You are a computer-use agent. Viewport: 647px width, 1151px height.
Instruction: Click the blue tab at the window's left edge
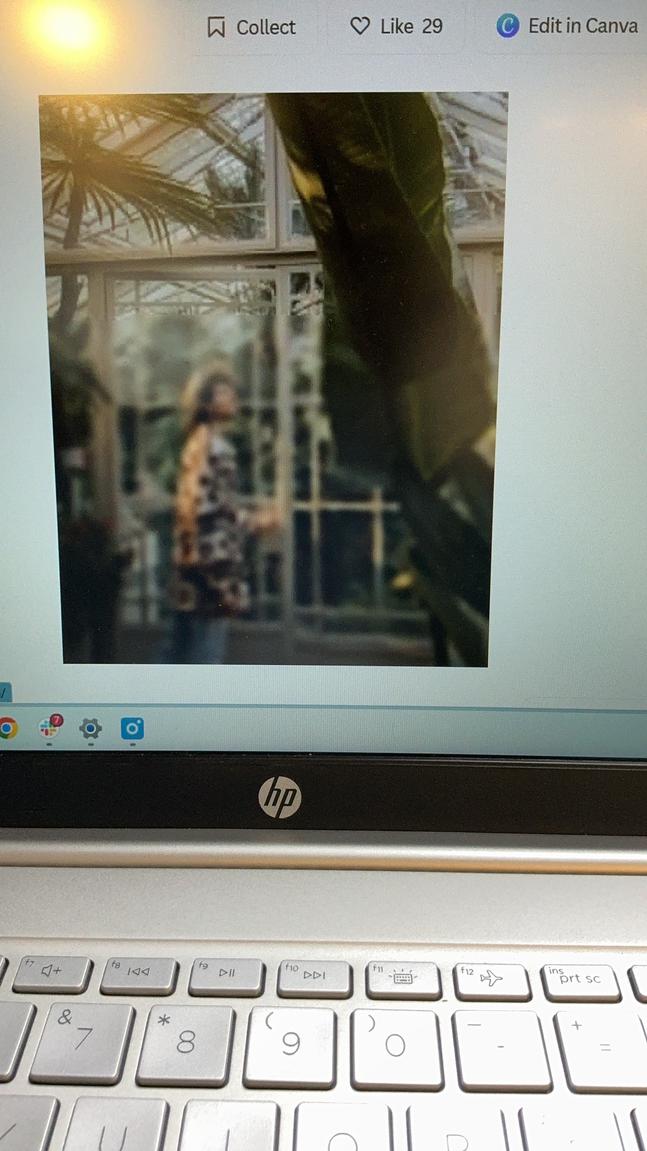click(5, 692)
